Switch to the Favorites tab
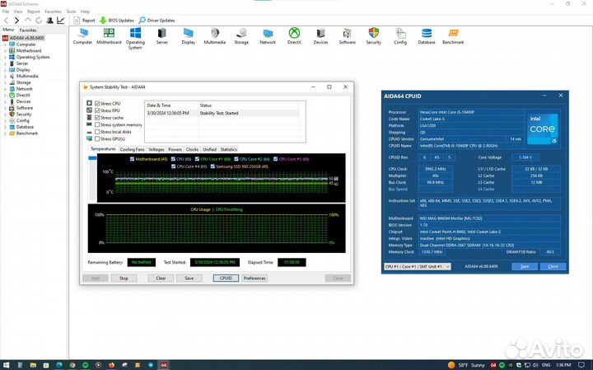The width and height of the screenshot is (593, 370). point(28,30)
